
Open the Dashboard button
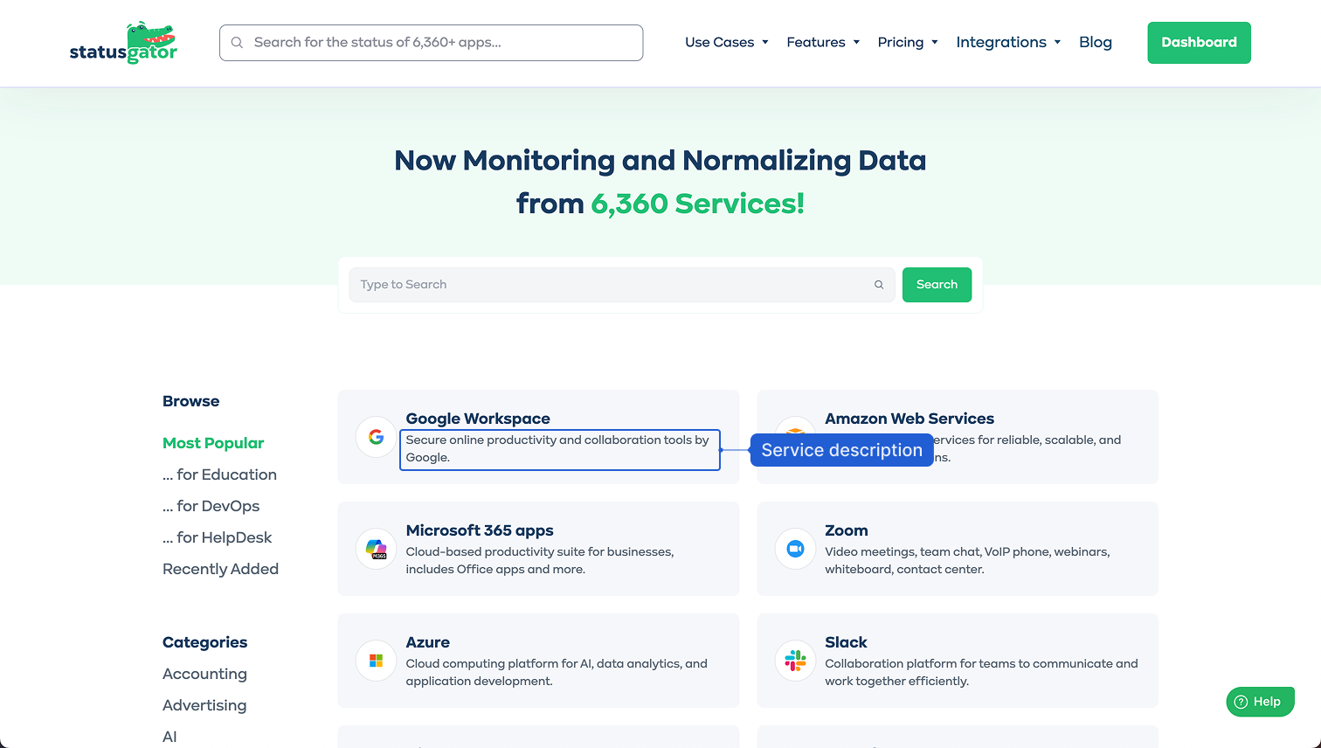point(1199,43)
